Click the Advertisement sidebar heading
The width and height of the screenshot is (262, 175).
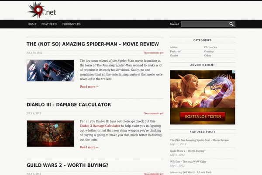tap(203, 65)
